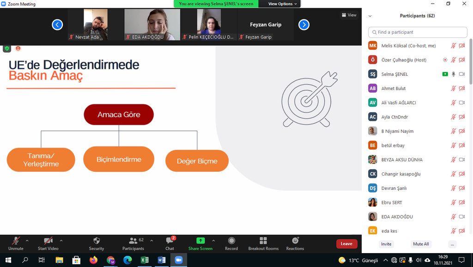
Task: Open Microsoft Edge from the taskbar
Action: (127, 260)
